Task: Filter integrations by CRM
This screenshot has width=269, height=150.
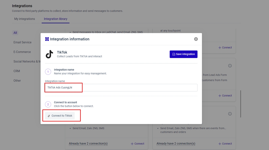Action: coord(17,71)
